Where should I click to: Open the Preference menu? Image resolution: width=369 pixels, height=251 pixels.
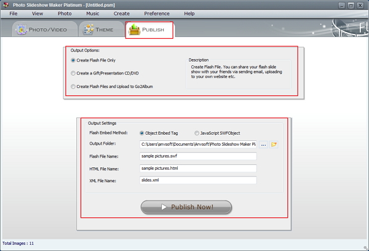157,14
